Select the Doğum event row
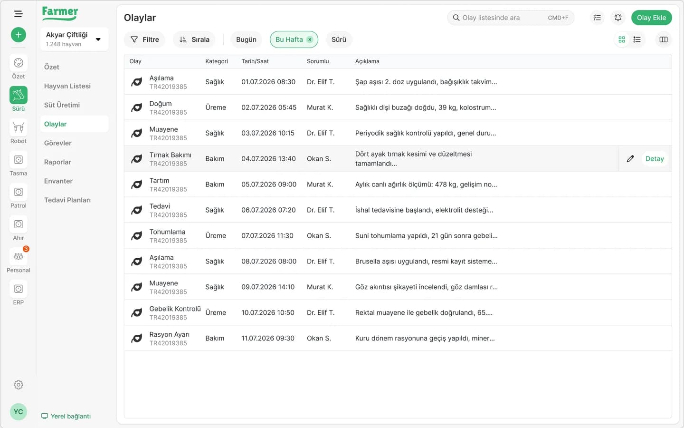Viewport: 684px width, 428px height. [398, 107]
